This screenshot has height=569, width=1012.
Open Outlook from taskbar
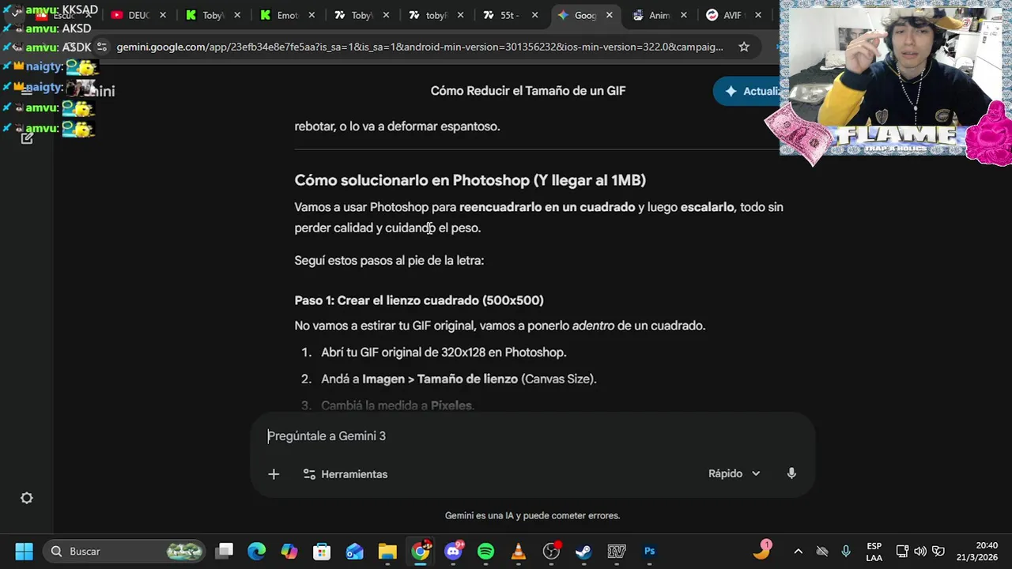354,551
